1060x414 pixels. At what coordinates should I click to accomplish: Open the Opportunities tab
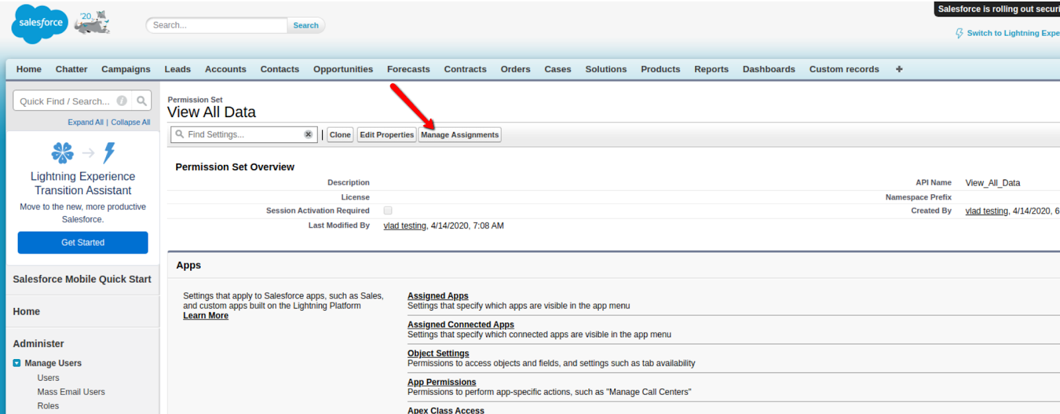click(x=343, y=69)
